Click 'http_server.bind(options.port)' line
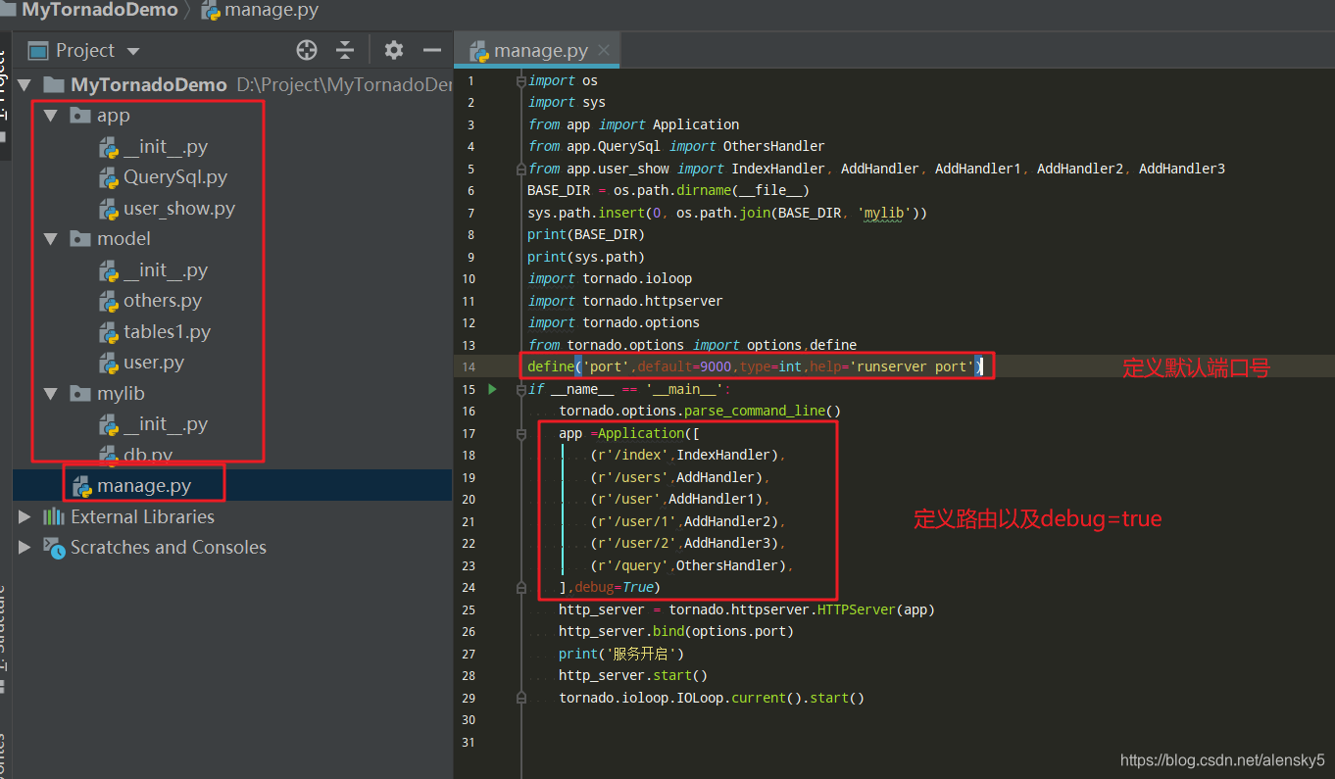 [x=676, y=631]
